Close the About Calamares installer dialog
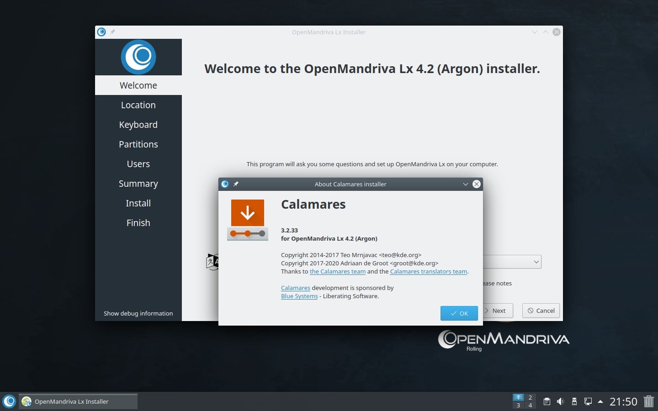 pos(477,184)
